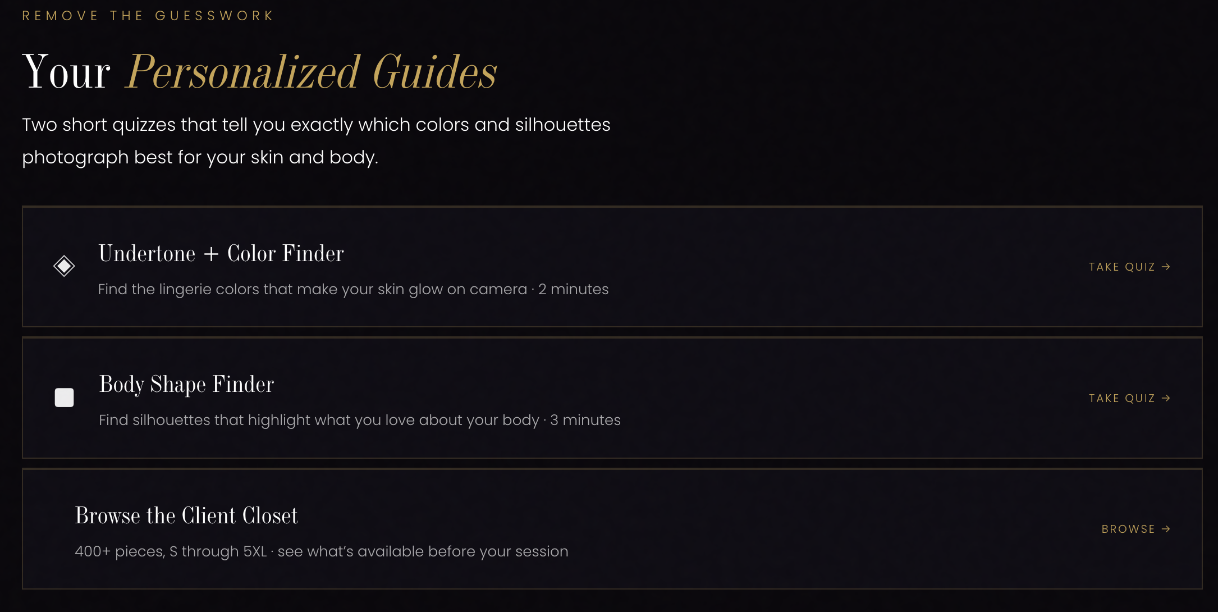Click the 2 minutes duration text
The width and height of the screenshot is (1218, 612).
tap(573, 289)
